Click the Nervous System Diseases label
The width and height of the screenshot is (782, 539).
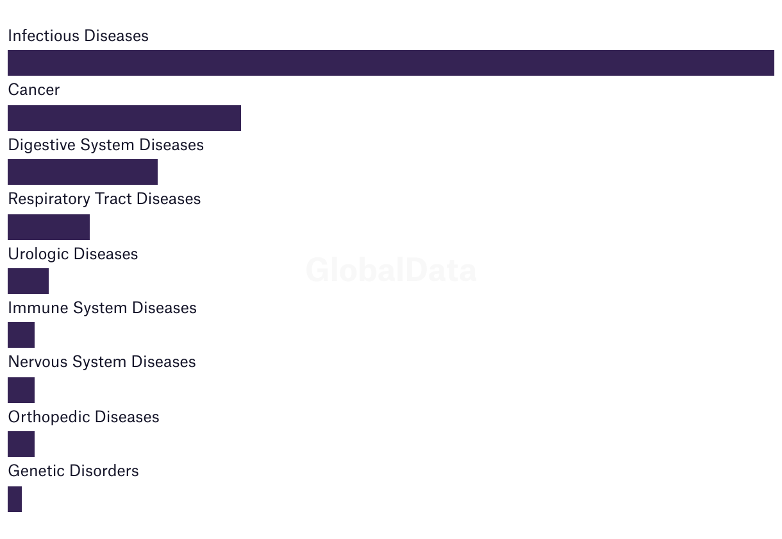102,362
